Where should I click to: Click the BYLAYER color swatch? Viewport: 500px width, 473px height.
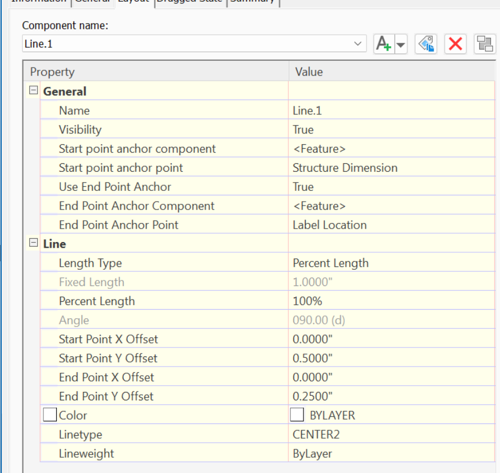(297, 414)
